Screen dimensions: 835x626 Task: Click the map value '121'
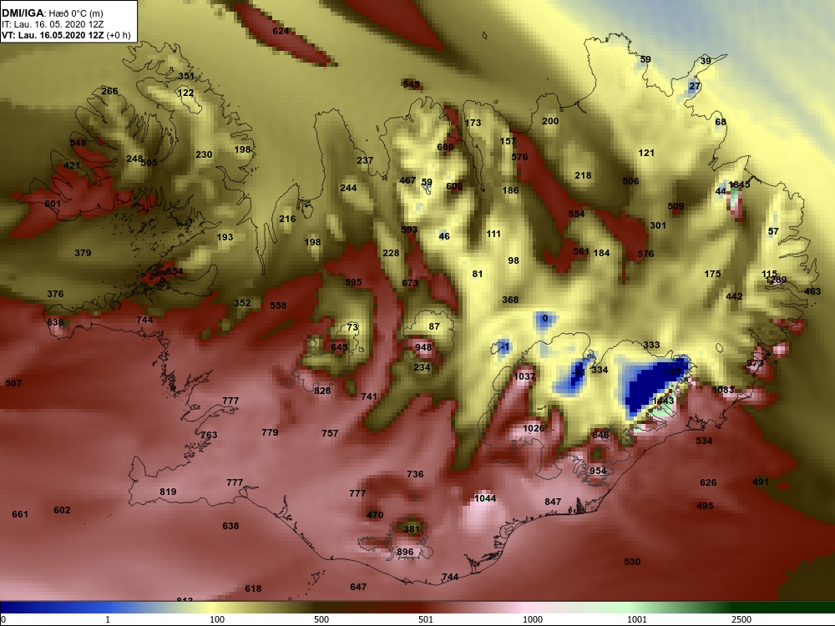[646, 154]
